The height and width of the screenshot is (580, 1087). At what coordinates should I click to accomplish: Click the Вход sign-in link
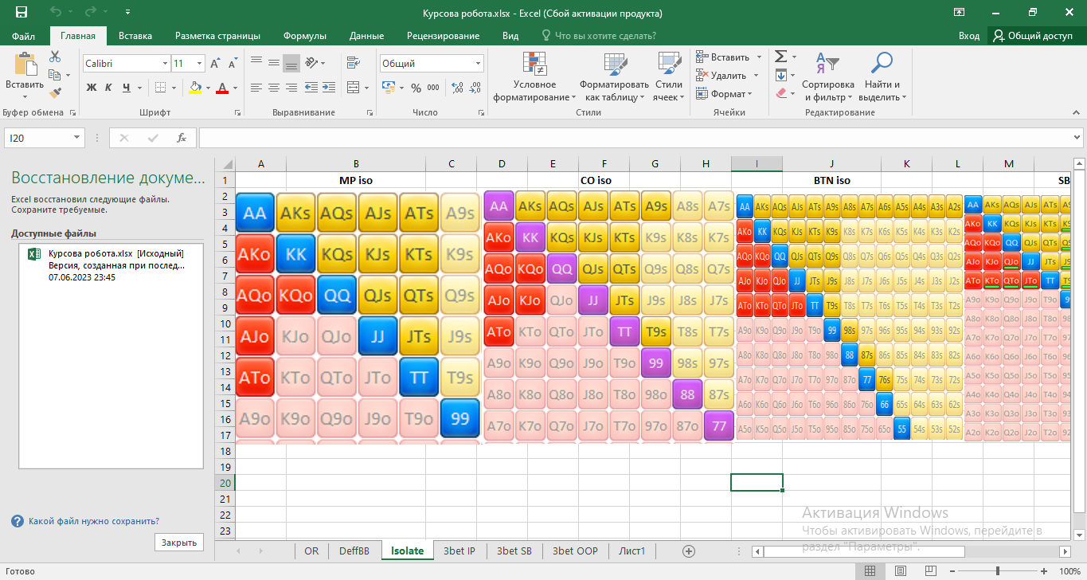969,36
